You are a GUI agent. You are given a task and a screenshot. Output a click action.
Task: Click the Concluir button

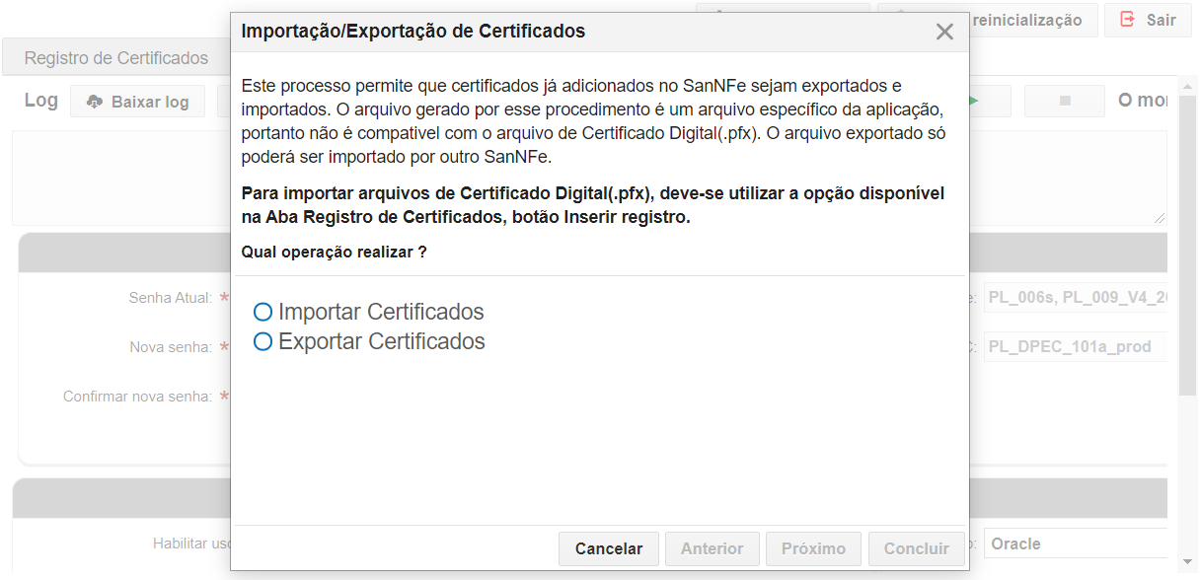pyautogui.click(x=917, y=548)
